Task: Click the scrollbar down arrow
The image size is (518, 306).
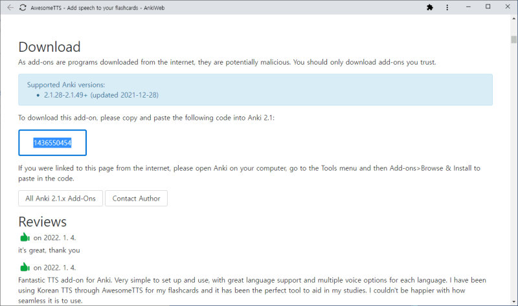Action: coord(513,301)
